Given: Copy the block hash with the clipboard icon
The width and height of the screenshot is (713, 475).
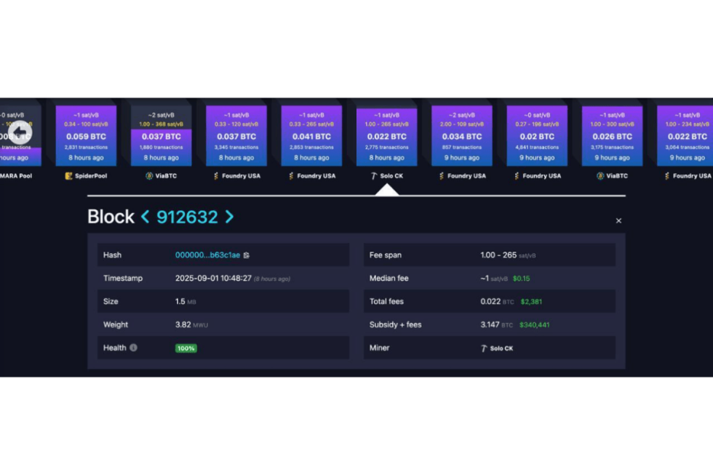Looking at the screenshot, I should coord(247,255).
